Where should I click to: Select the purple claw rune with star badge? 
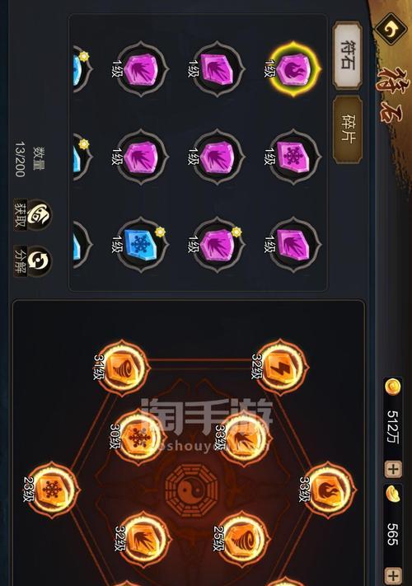[x=218, y=245]
